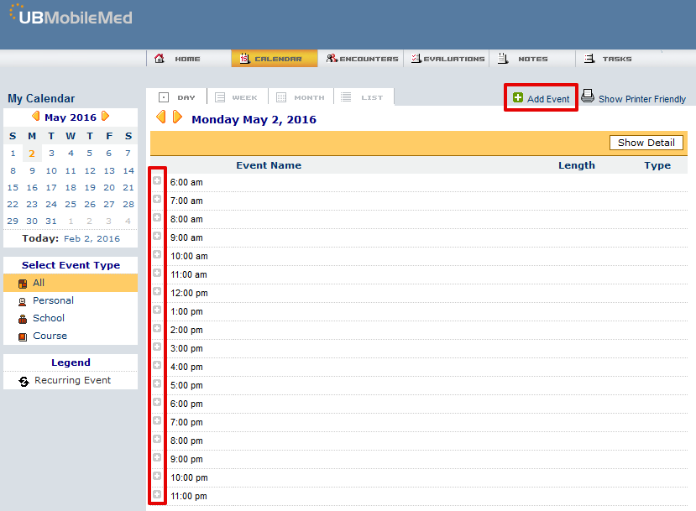Click the Add Event link

pos(541,98)
